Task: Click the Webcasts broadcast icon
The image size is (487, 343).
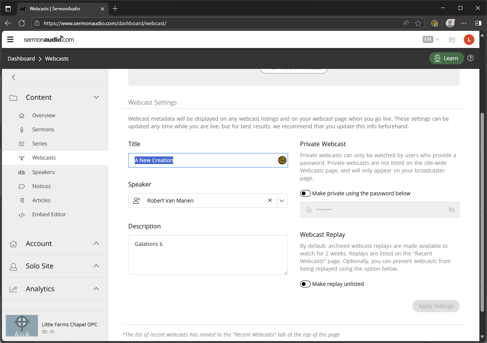Action: [x=22, y=158]
